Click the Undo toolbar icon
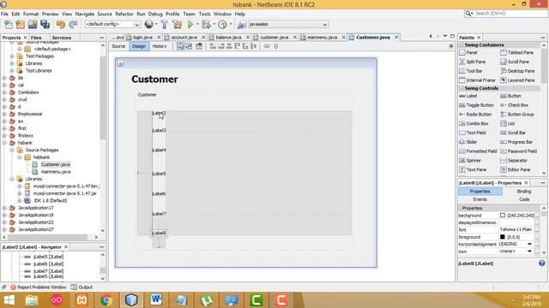This screenshot has height=308, width=549. 61,25
